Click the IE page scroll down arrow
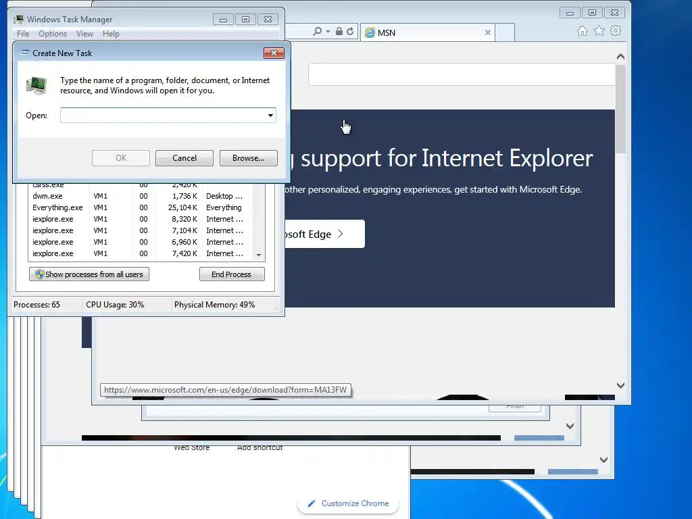The image size is (692, 519). [x=620, y=385]
